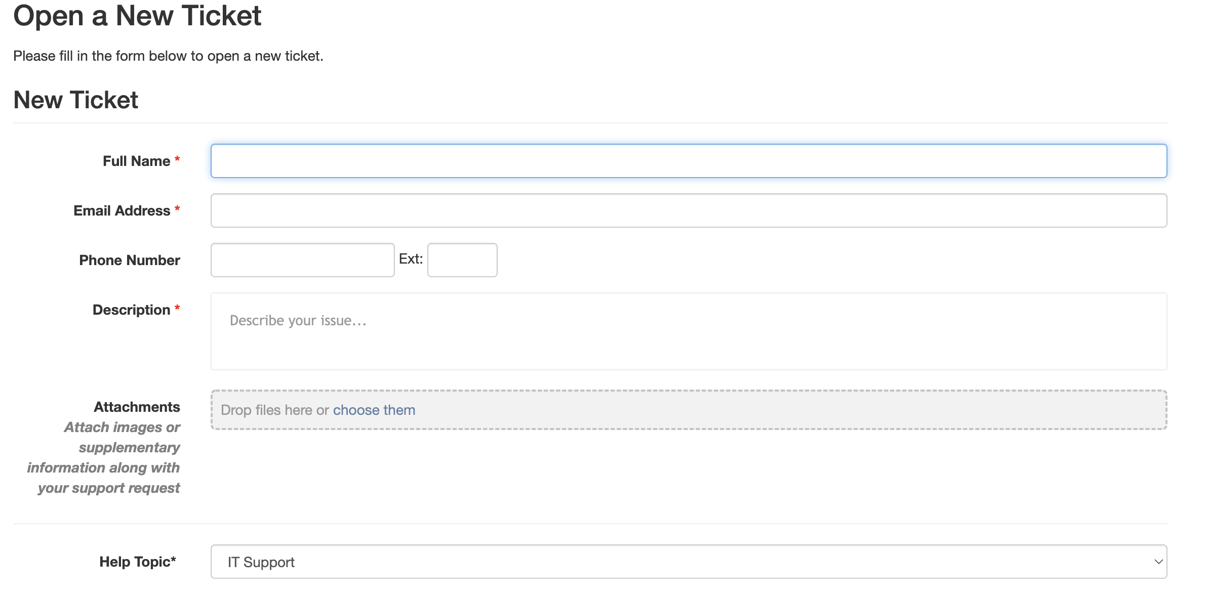Click the italic attachments hint text

point(109,457)
